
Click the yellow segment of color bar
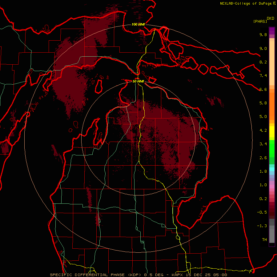[272, 132]
